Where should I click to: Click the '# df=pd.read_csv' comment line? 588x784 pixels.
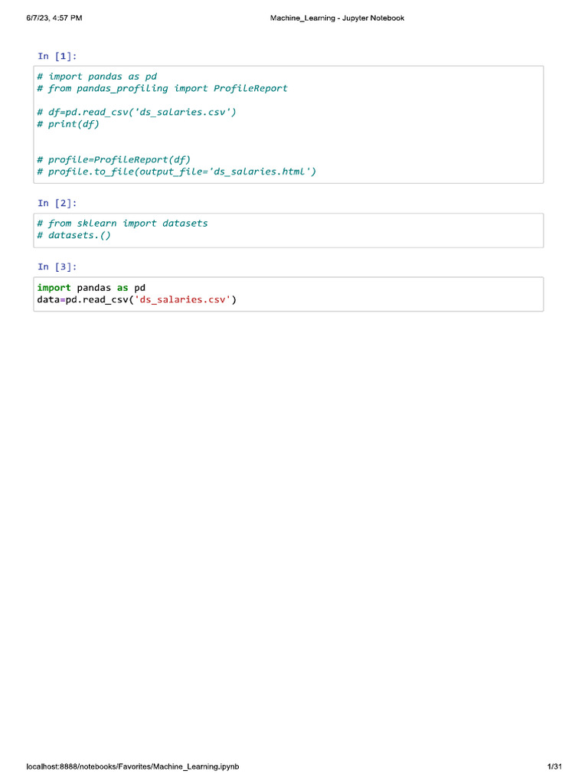tap(136, 112)
